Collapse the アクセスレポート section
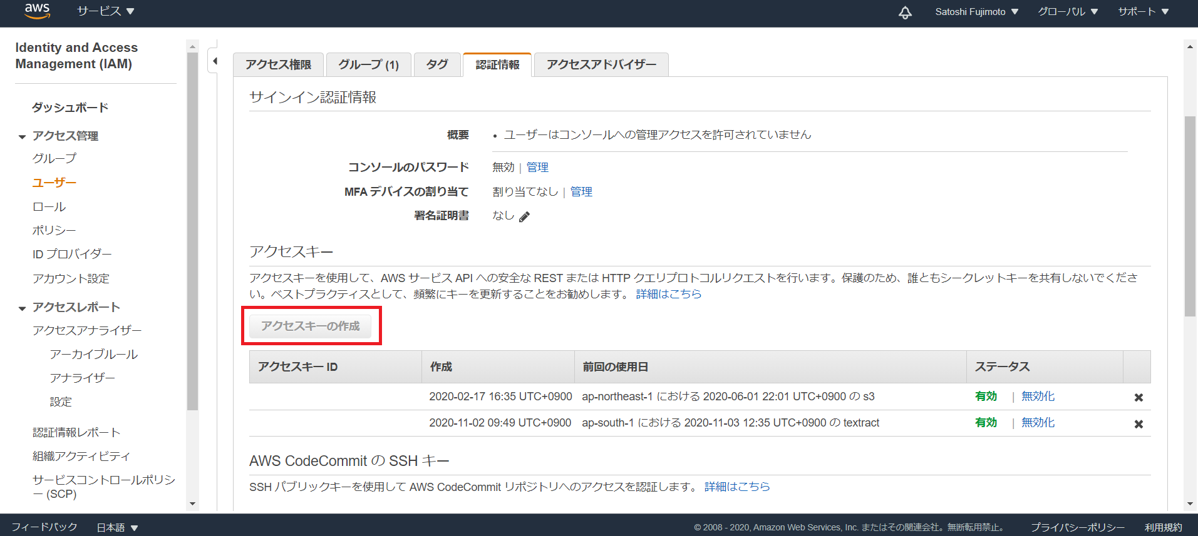 pos(23,308)
